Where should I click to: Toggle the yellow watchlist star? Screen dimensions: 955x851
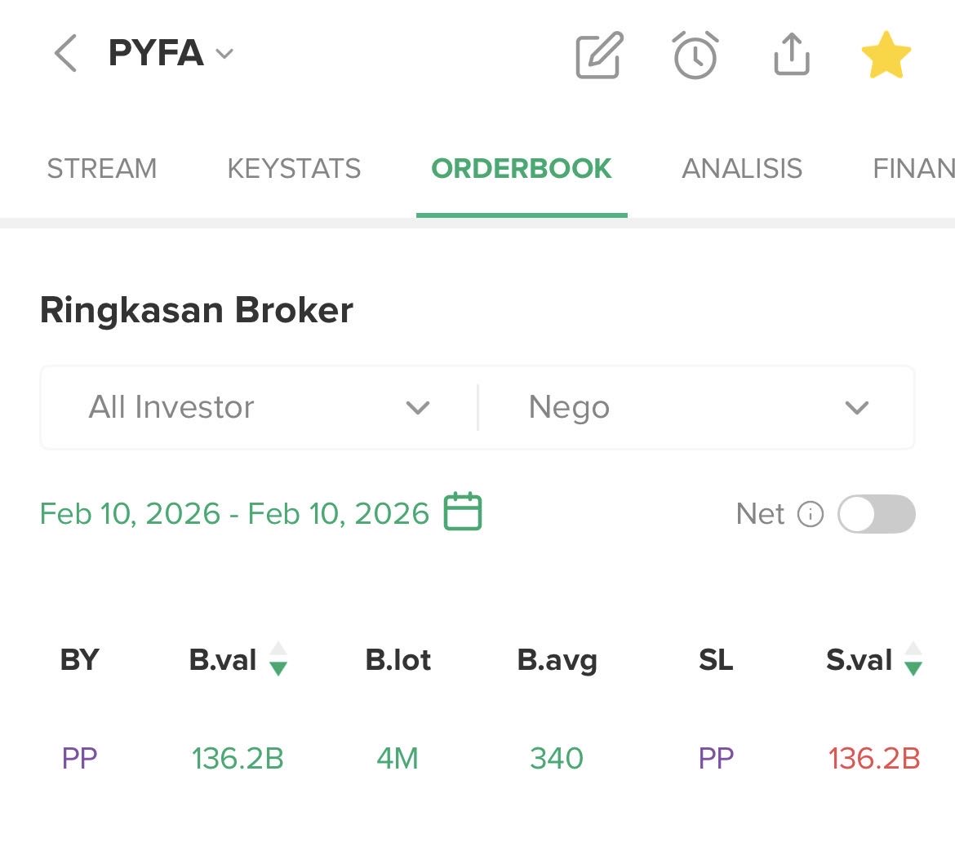pyautogui.click(x=886, y=55)
